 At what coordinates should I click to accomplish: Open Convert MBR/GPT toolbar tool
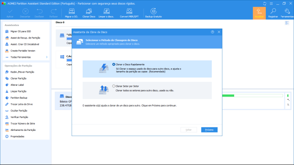129,13
